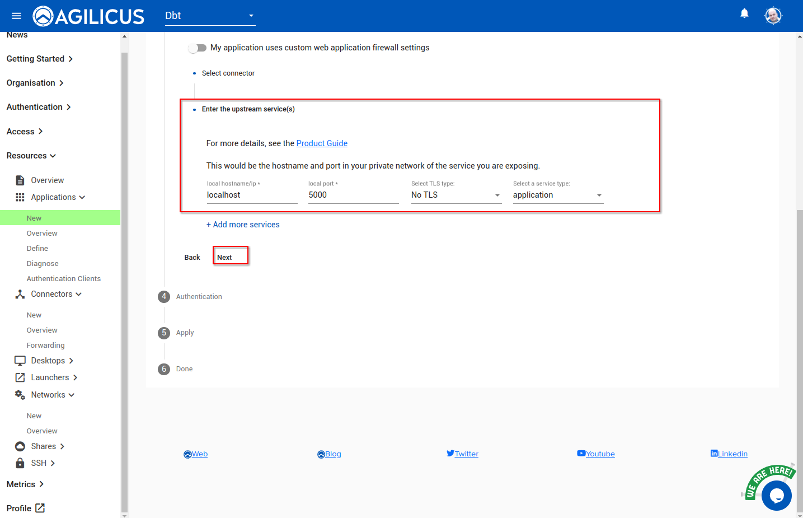
Task: Open the hamburger navigation menu
Action: coord(16,16)
